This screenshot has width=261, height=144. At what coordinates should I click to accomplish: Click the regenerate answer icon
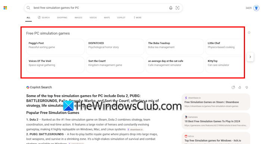(x=233, y=87)
